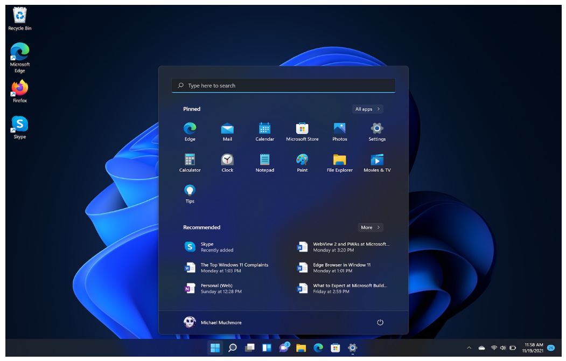Image resolution: width=566 pixels, height=361 pixels.
Task: Open The Top Windows 11 Complaints document
Action: (x=234, y=268)
